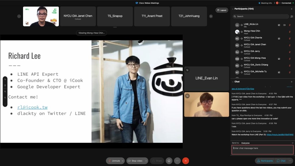Toggle the Participants panel button
The image size is (295, 166).
pyautogui.click(x=265, y=161)
